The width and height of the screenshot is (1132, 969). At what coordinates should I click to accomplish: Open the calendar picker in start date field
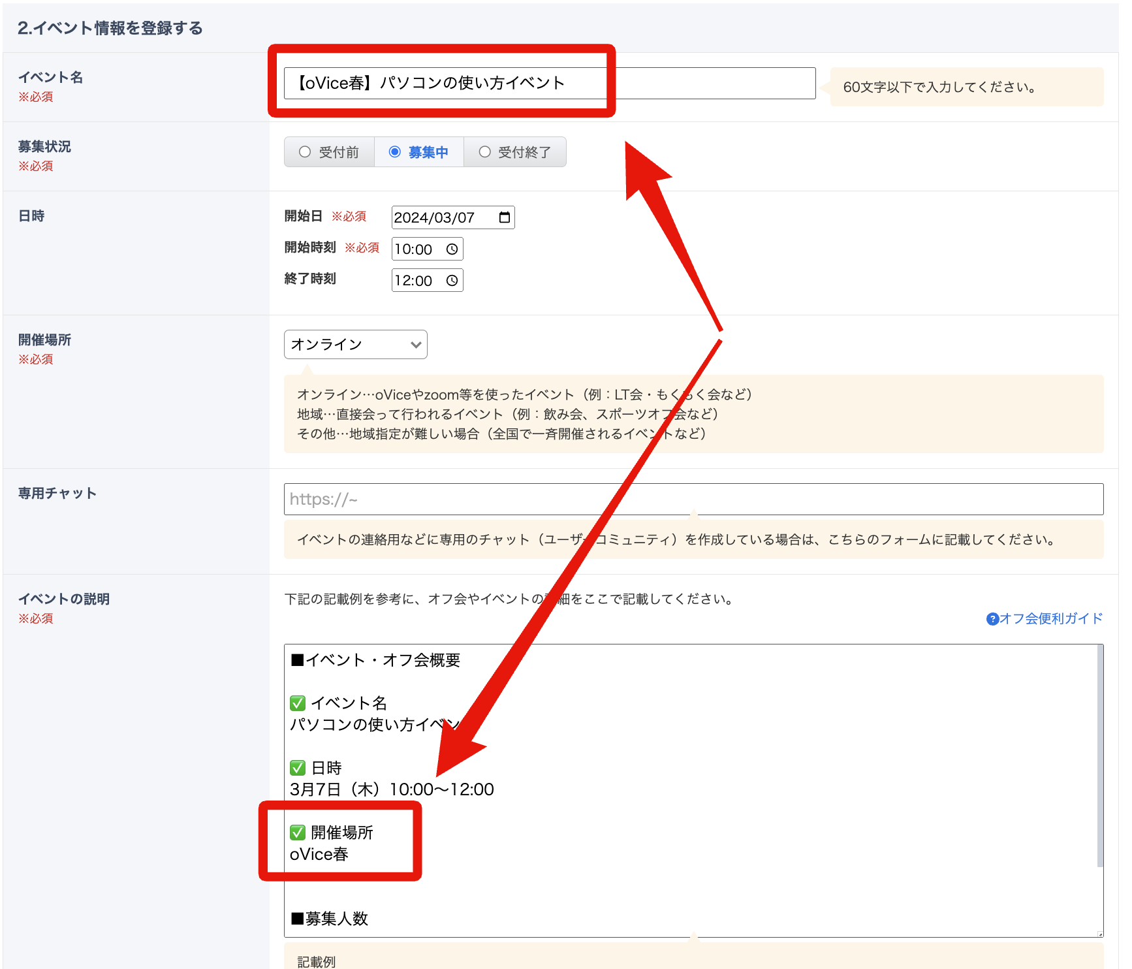pos(504,217)
